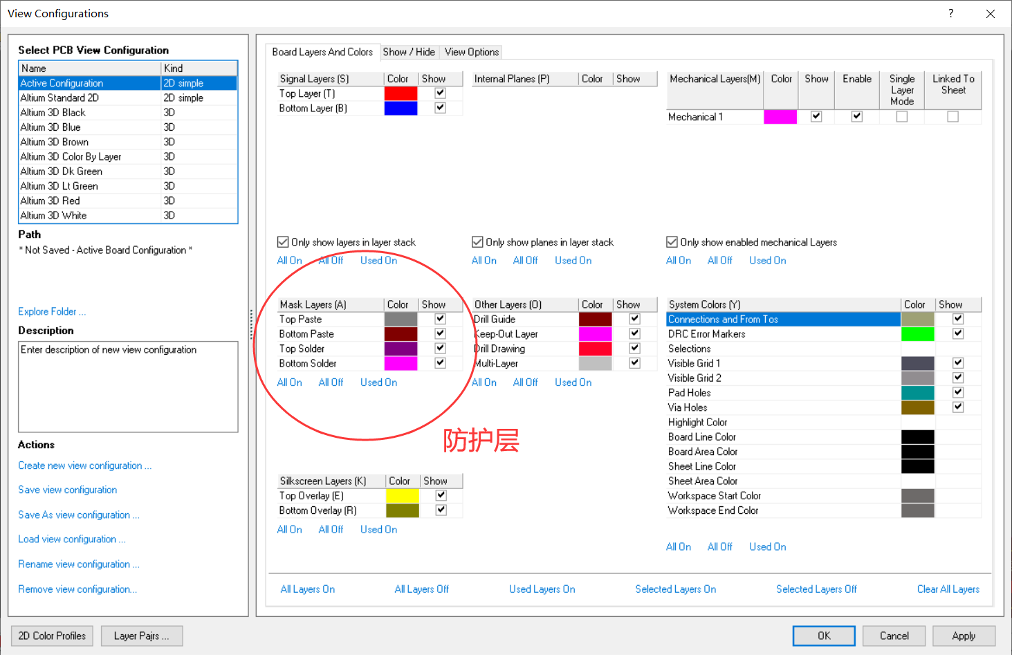Select Altium 3D White configuration

pos(128,215)
